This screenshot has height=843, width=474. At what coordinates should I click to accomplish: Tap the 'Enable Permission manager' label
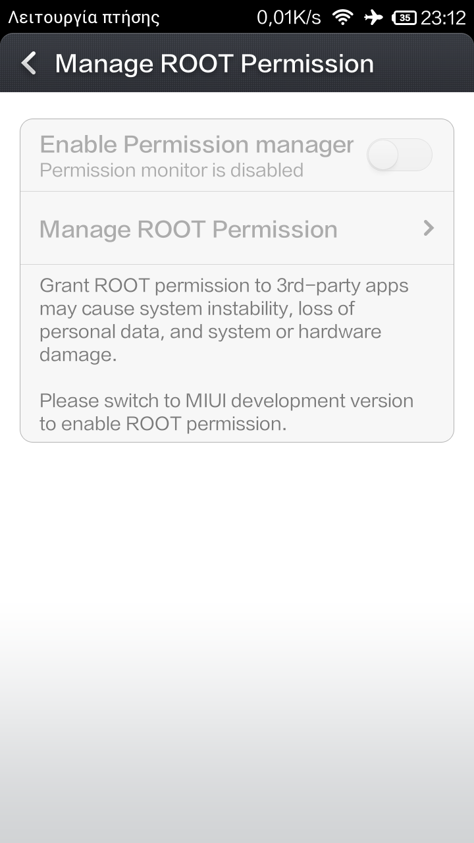(x=196, y=144)
